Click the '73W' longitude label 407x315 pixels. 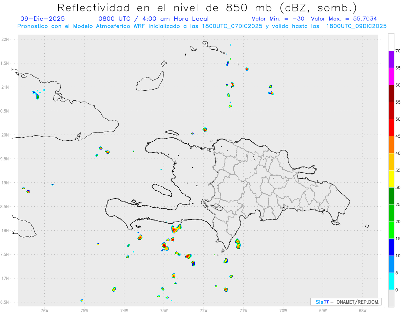click(164, 310)
